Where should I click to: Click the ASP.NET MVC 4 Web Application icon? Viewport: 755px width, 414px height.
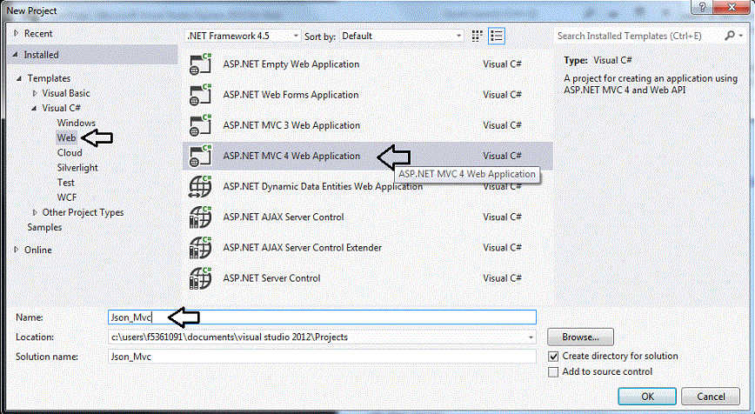tap(200, 156)
